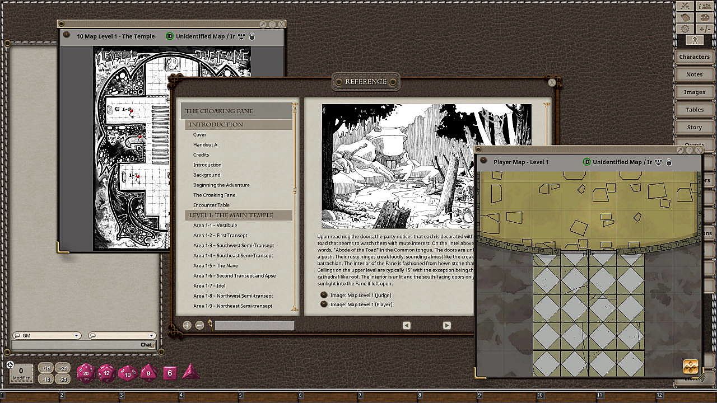The image size is (717, 403).
Task: Roll the d8 die
Action: 148,373
